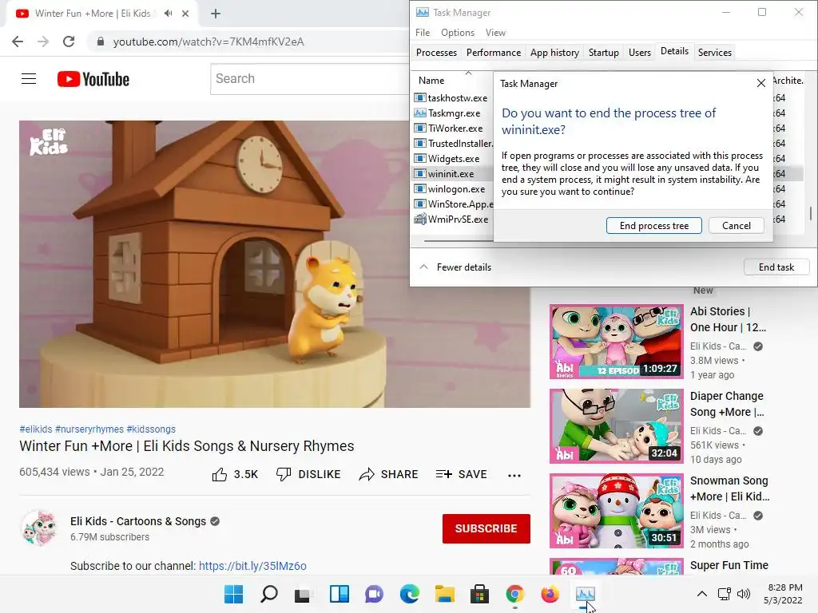Show hidden system tray icons
This screenshot has height=613, width=818.
click(x=702, y=594)
